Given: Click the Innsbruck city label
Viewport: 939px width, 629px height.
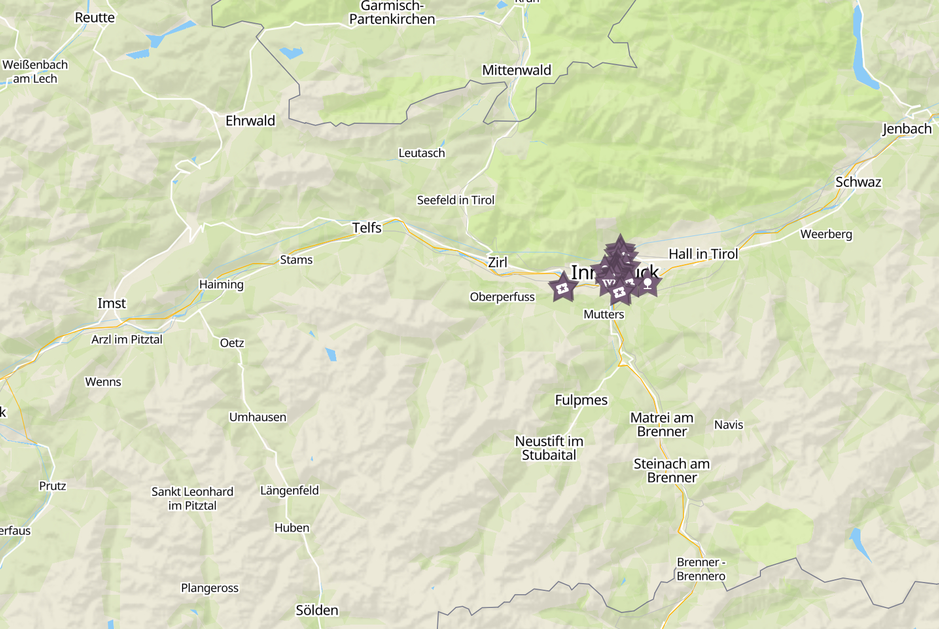Looking at the screenshot, I should 615,272.
